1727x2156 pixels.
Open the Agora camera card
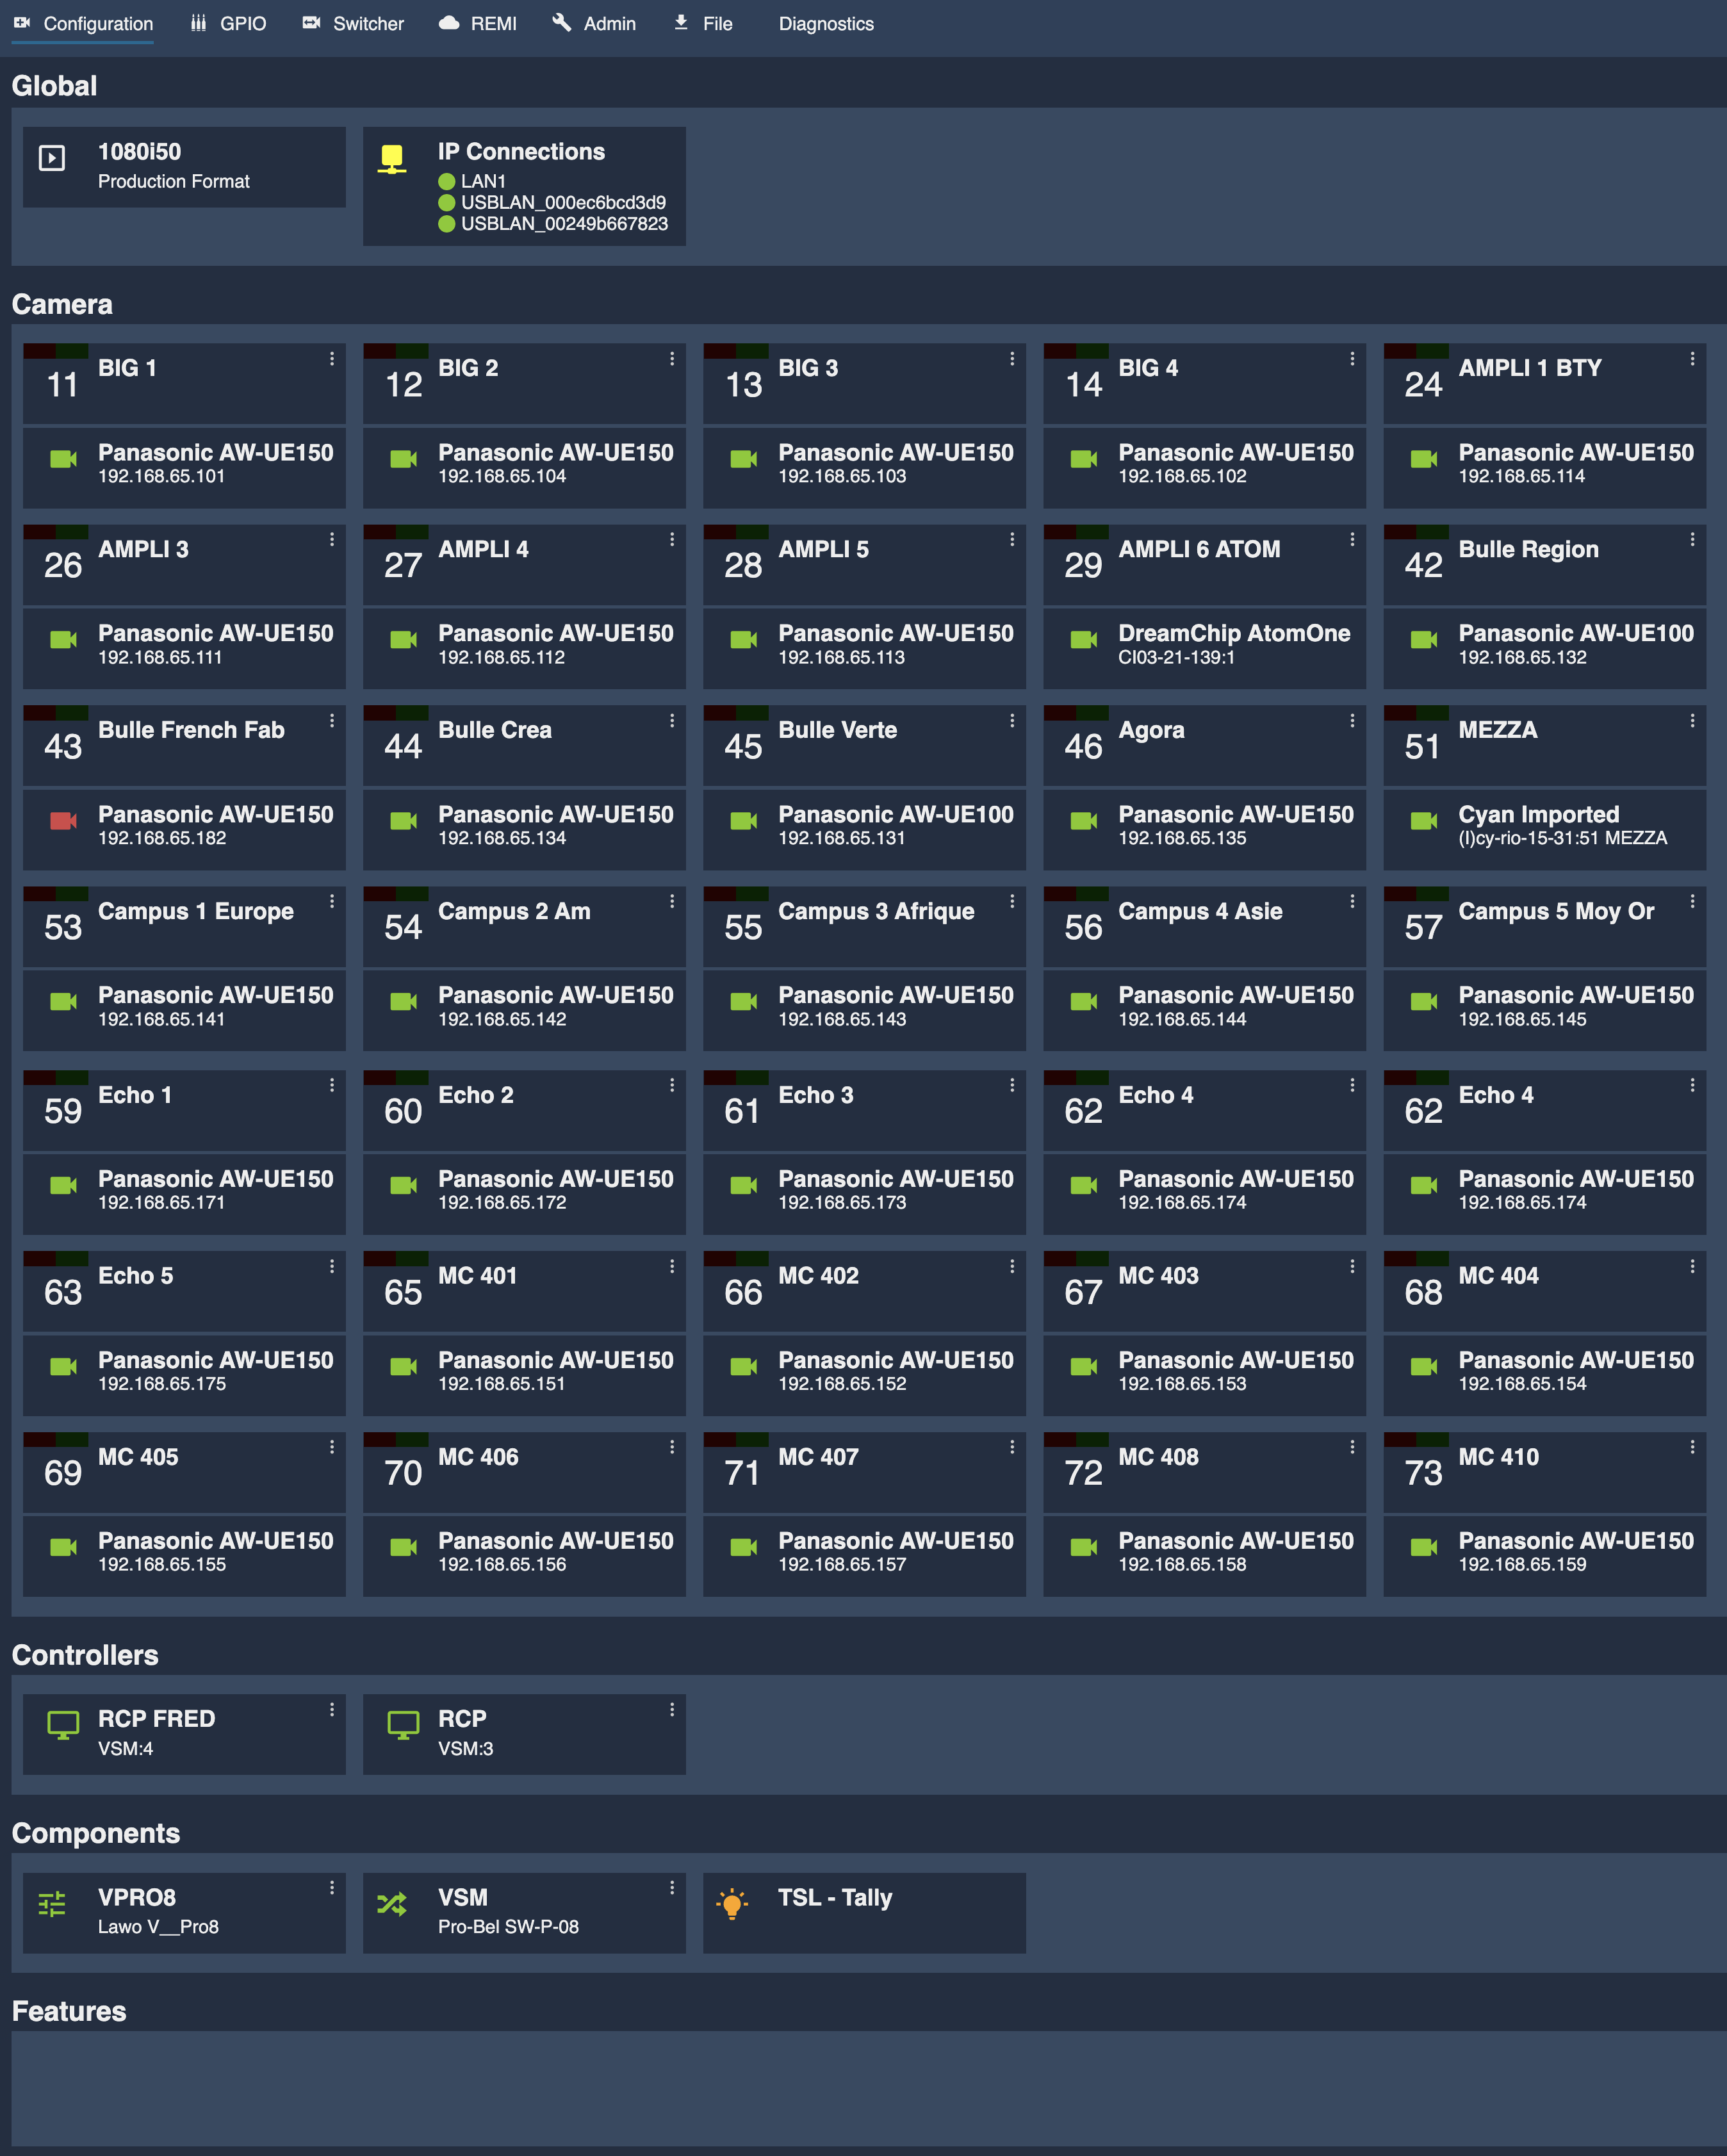coord(1204,746)
